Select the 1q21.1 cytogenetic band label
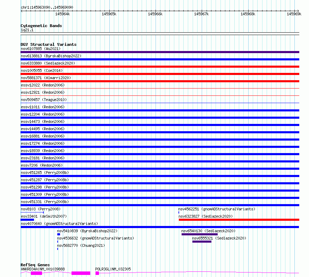Viewport: 309px width, 277px height. 27,30
